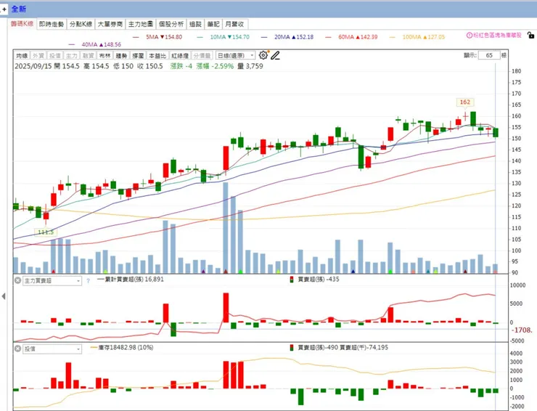This screenshot has width=537, height=411.
Task: Open the 投信 indicator dropdown in bottom panel
Action: click(52, 349)
